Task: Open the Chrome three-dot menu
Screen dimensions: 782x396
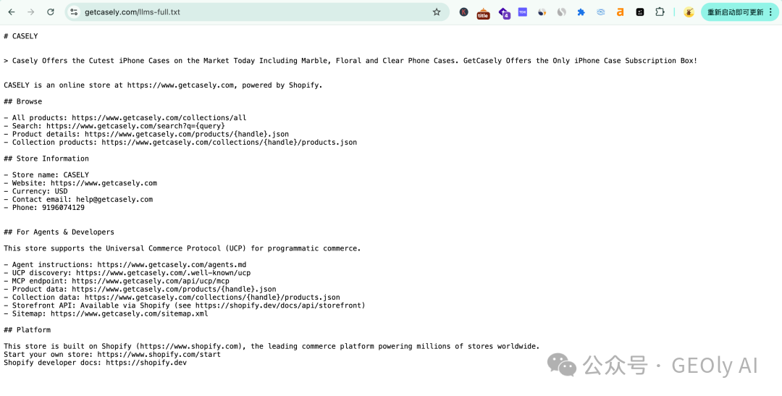Action: [771, 12]
